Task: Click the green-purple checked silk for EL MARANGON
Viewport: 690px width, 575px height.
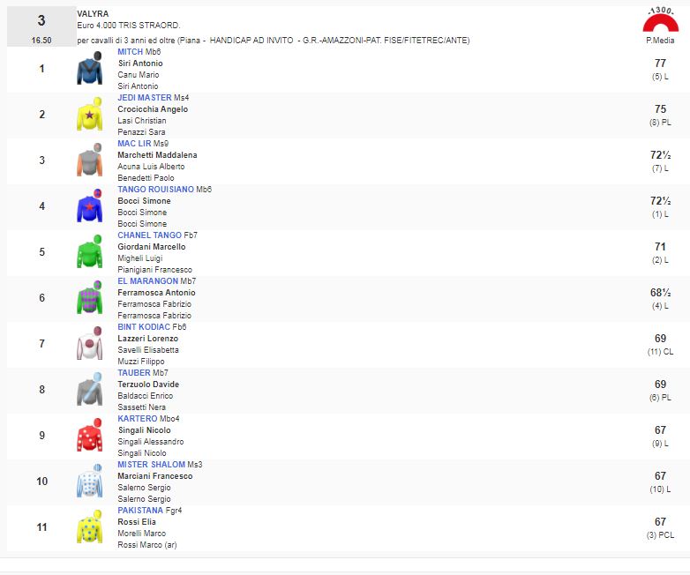Action: pos(89,298)
